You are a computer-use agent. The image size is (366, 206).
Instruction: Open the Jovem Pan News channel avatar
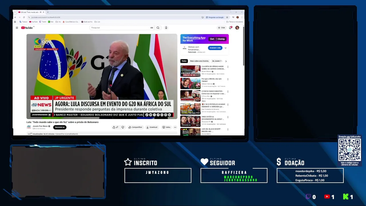tap(29, 127)
